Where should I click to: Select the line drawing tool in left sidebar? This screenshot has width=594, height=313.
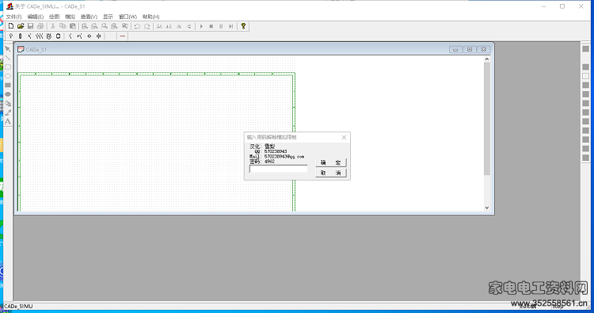[x=8, y=58]
